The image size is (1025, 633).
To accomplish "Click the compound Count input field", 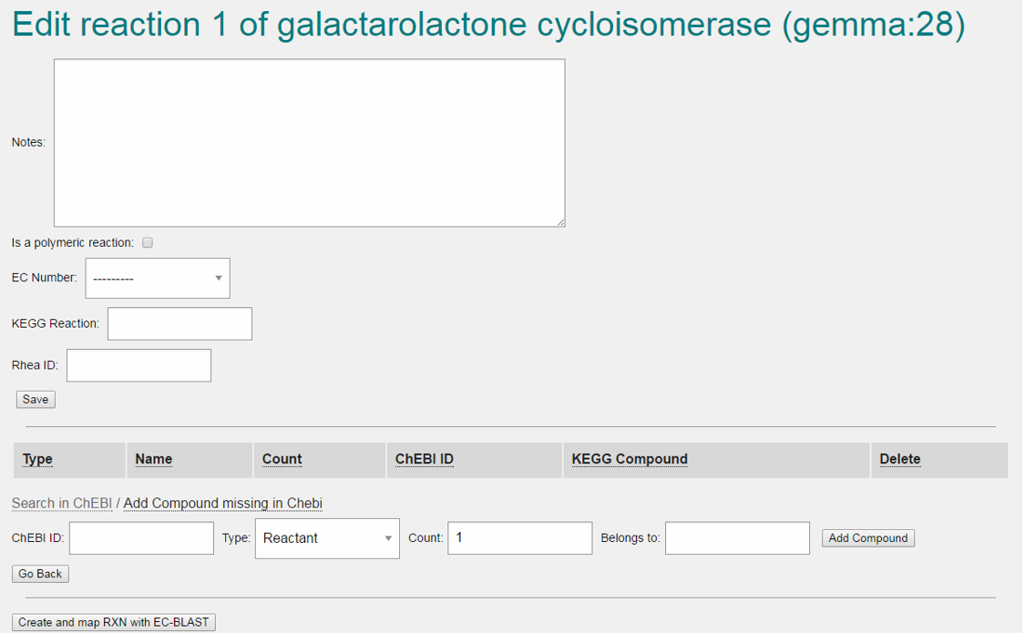I will (519, 538).
